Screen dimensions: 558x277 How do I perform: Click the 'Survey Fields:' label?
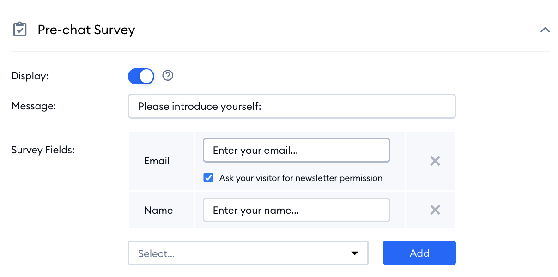(43, 150)
